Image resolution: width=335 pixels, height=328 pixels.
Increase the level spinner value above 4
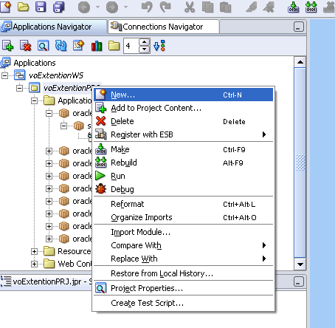coord(145,42)
